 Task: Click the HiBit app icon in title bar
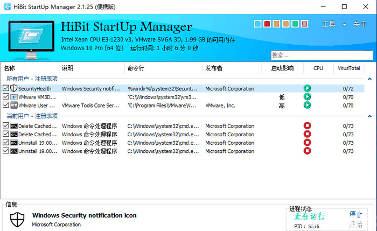7,6
